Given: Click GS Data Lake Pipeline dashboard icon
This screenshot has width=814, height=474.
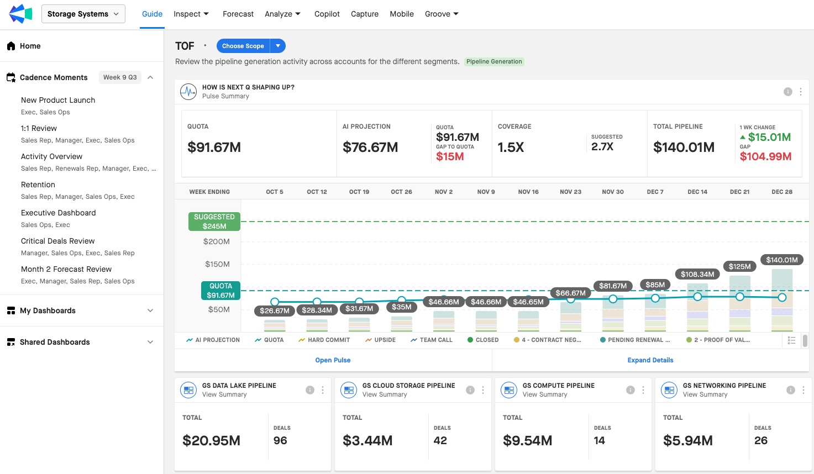Looking at the screenshot, I should pyautogui.click(x=188, y=390).
